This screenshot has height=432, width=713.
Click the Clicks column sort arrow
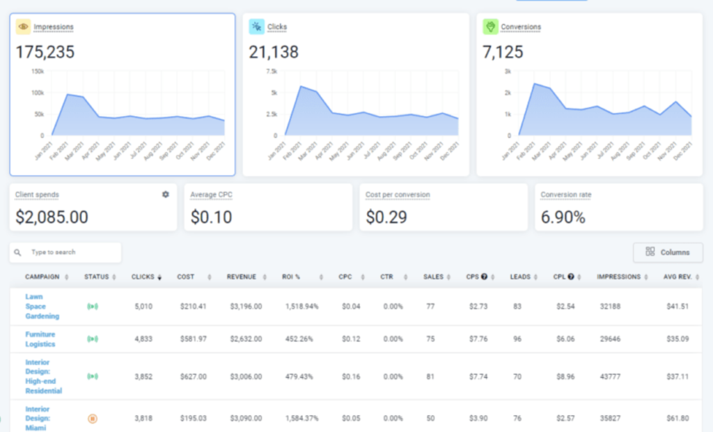(x=159, y=277)
